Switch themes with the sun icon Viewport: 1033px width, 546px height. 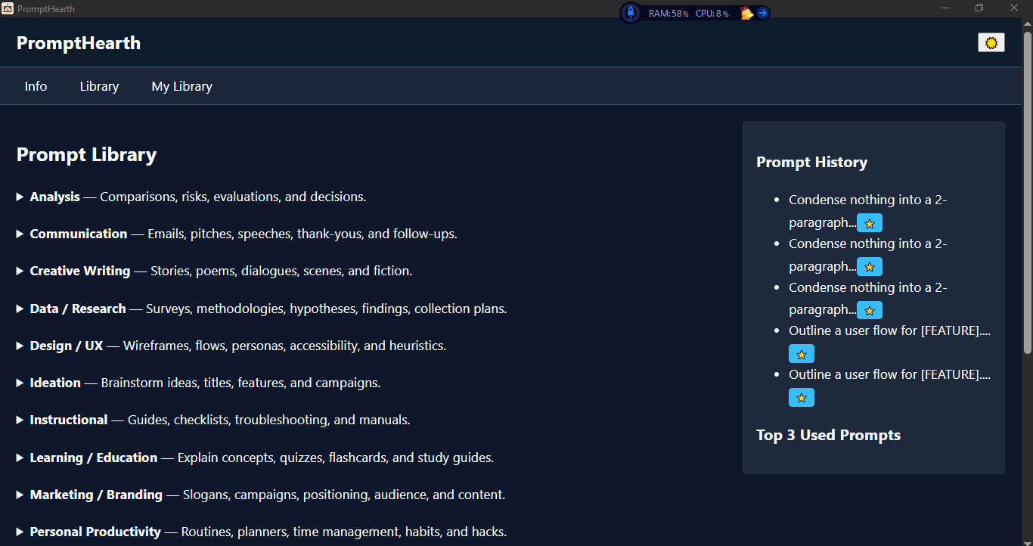[991, 42]
